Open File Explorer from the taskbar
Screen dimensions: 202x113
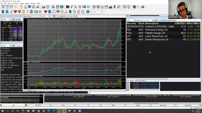(x=28, y=111)
